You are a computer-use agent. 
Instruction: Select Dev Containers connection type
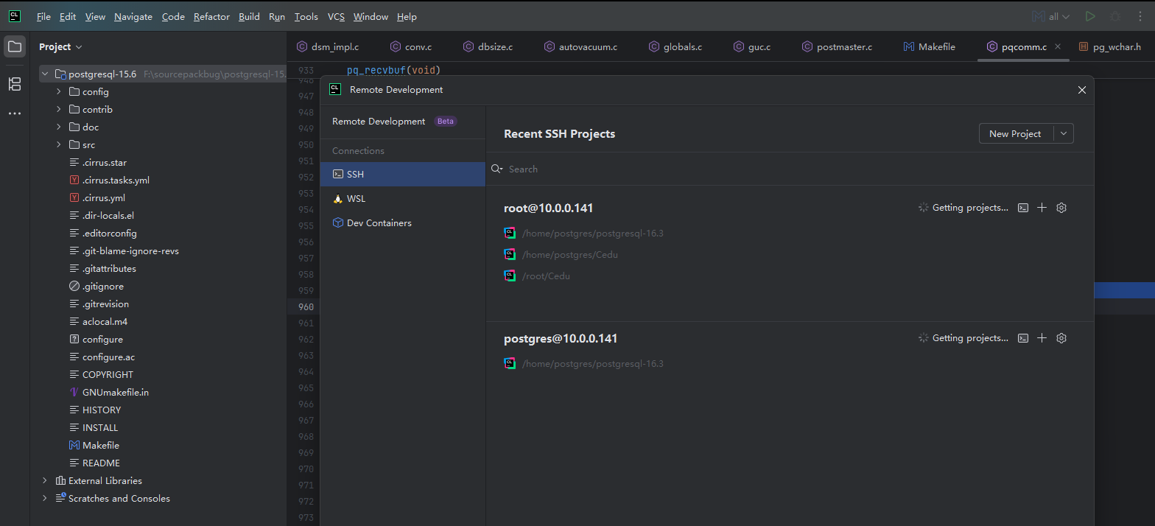(x=403, y=222)
